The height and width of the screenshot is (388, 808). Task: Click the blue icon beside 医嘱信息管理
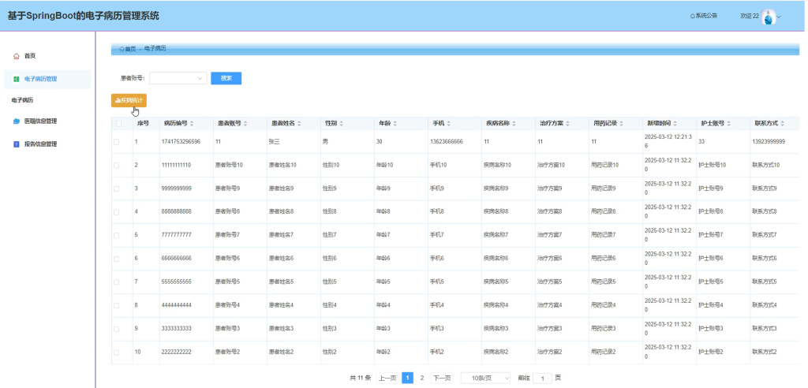coord(17,121)
